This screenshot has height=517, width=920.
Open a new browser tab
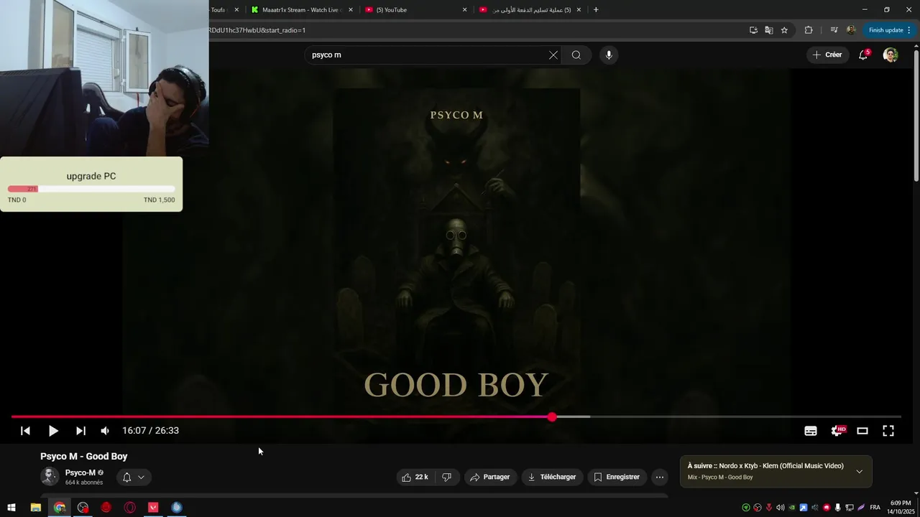[596, 10]
